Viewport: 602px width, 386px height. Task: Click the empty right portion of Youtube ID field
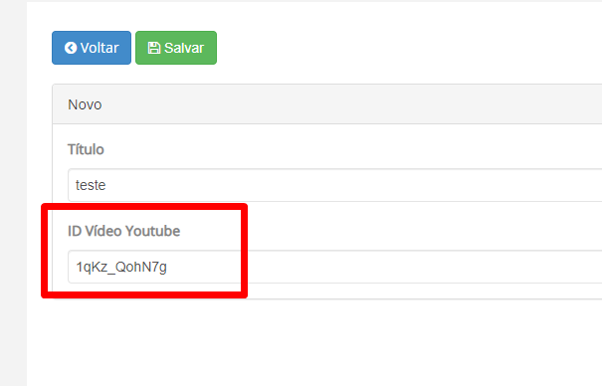(422, 267)
